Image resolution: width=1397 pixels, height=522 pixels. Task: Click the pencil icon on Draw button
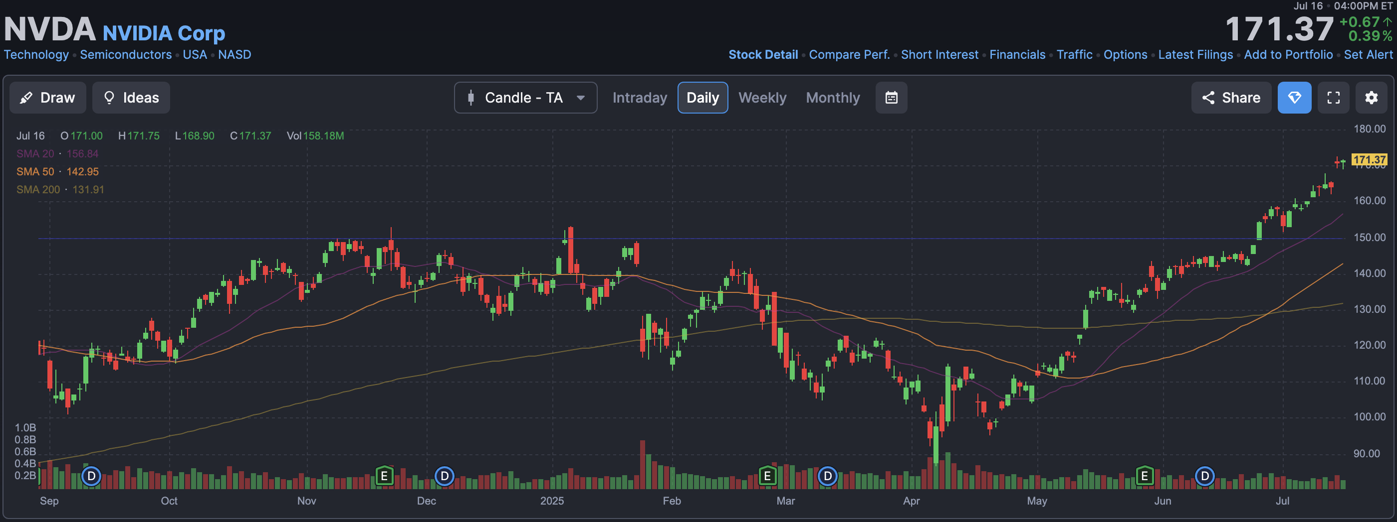coord(26,98)
